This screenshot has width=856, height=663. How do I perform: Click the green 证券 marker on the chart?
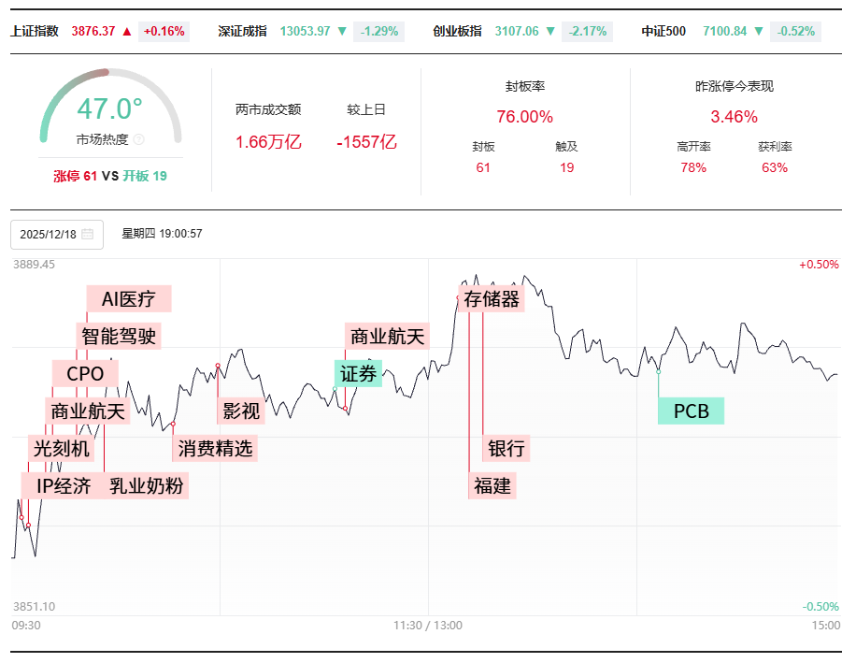[x=358, y=374]
